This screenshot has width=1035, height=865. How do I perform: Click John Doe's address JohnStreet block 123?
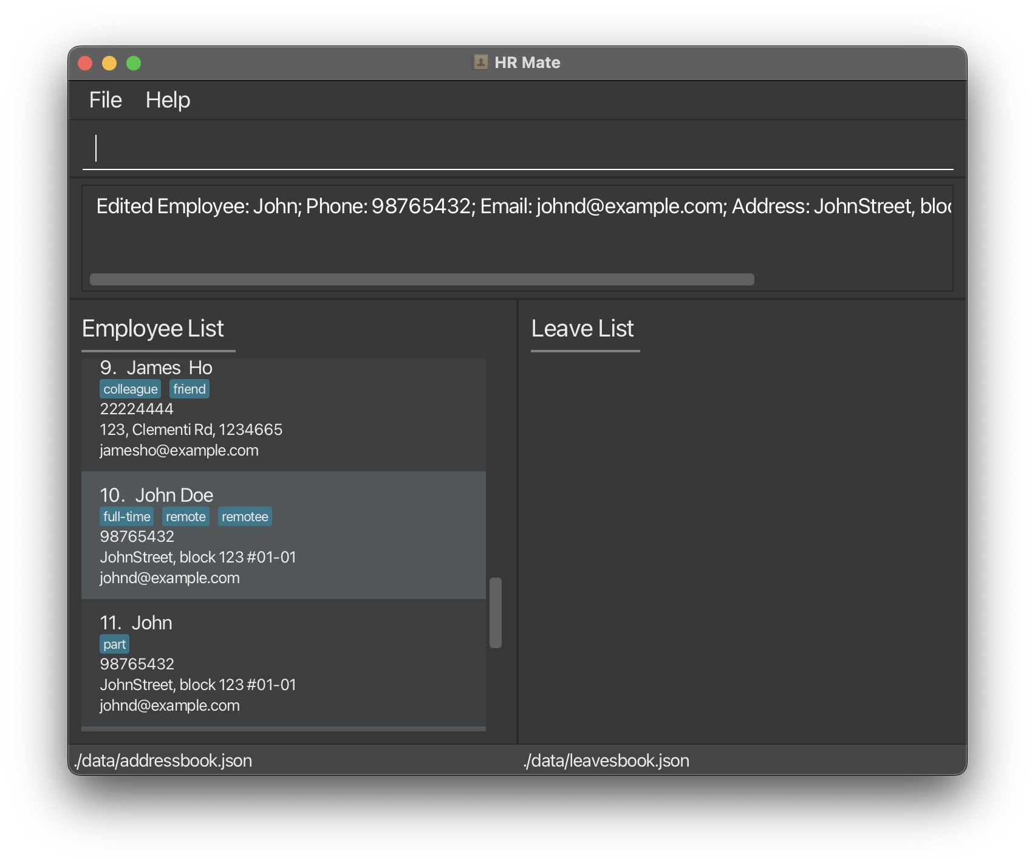198,557
